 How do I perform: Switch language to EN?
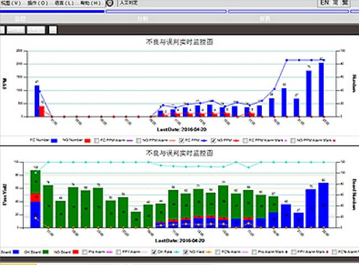click(325, 3)
